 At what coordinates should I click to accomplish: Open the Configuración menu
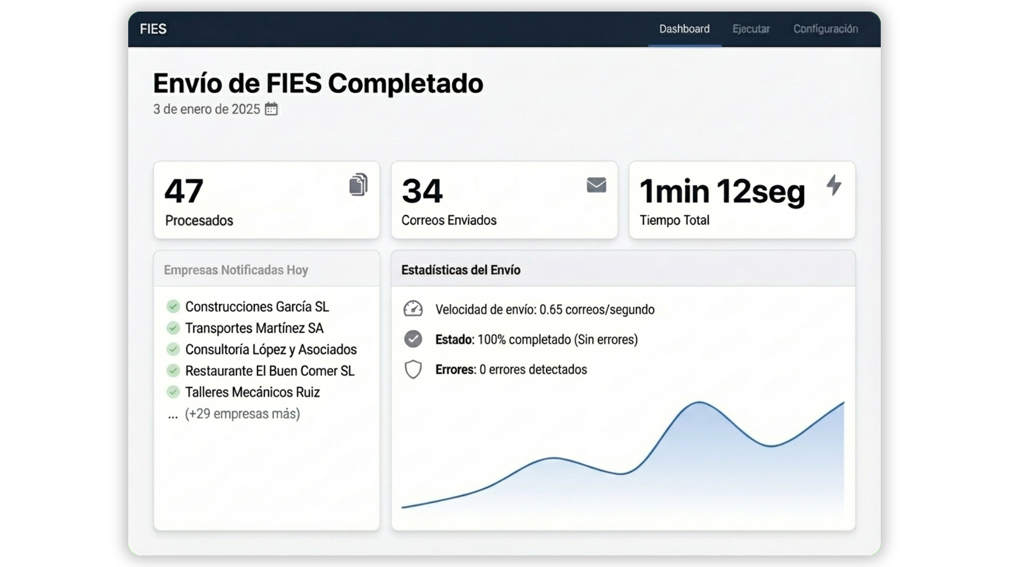825,29
